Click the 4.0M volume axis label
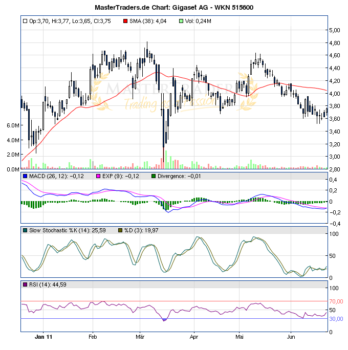This screenshot has width=348, height=350. (x=13, y=140)
